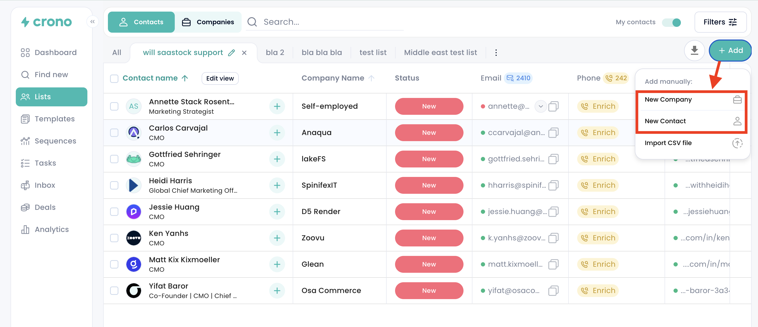Click the plus icon beside Heidi Harris
758x327 pixels.
[277, 185]
